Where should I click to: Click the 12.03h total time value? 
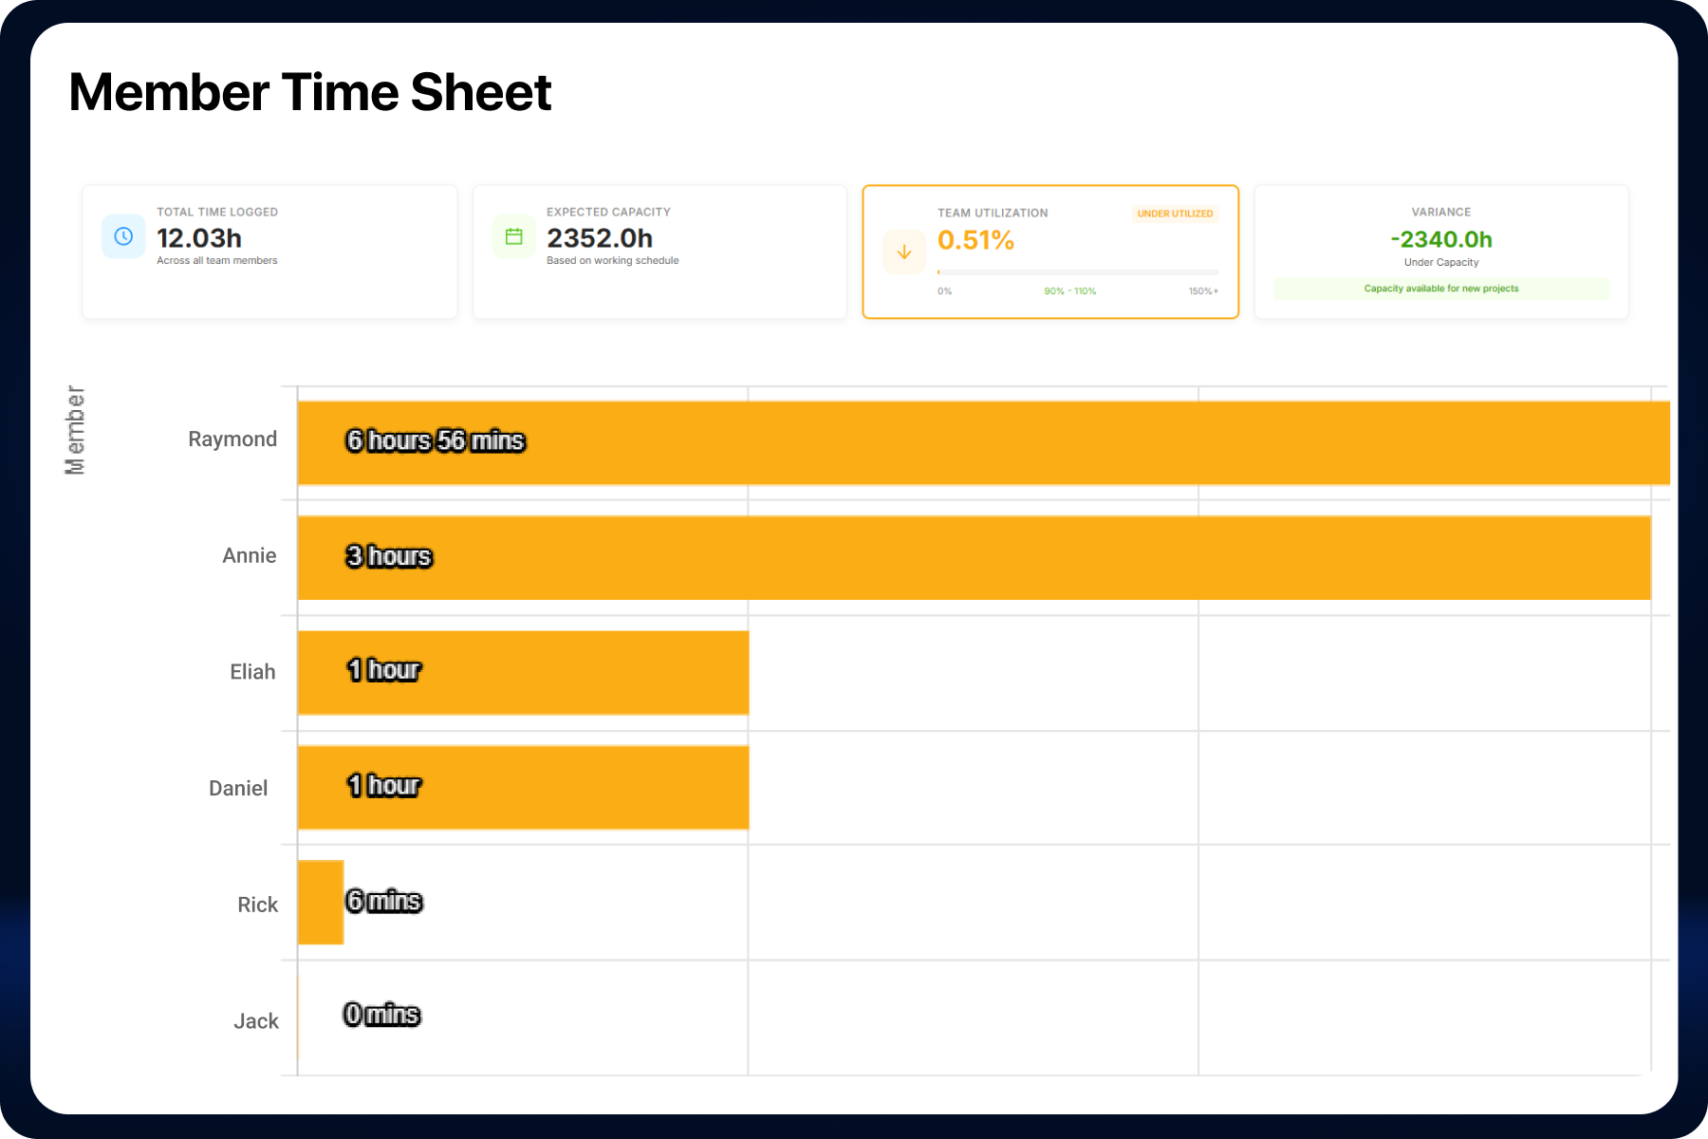[199, 239]
